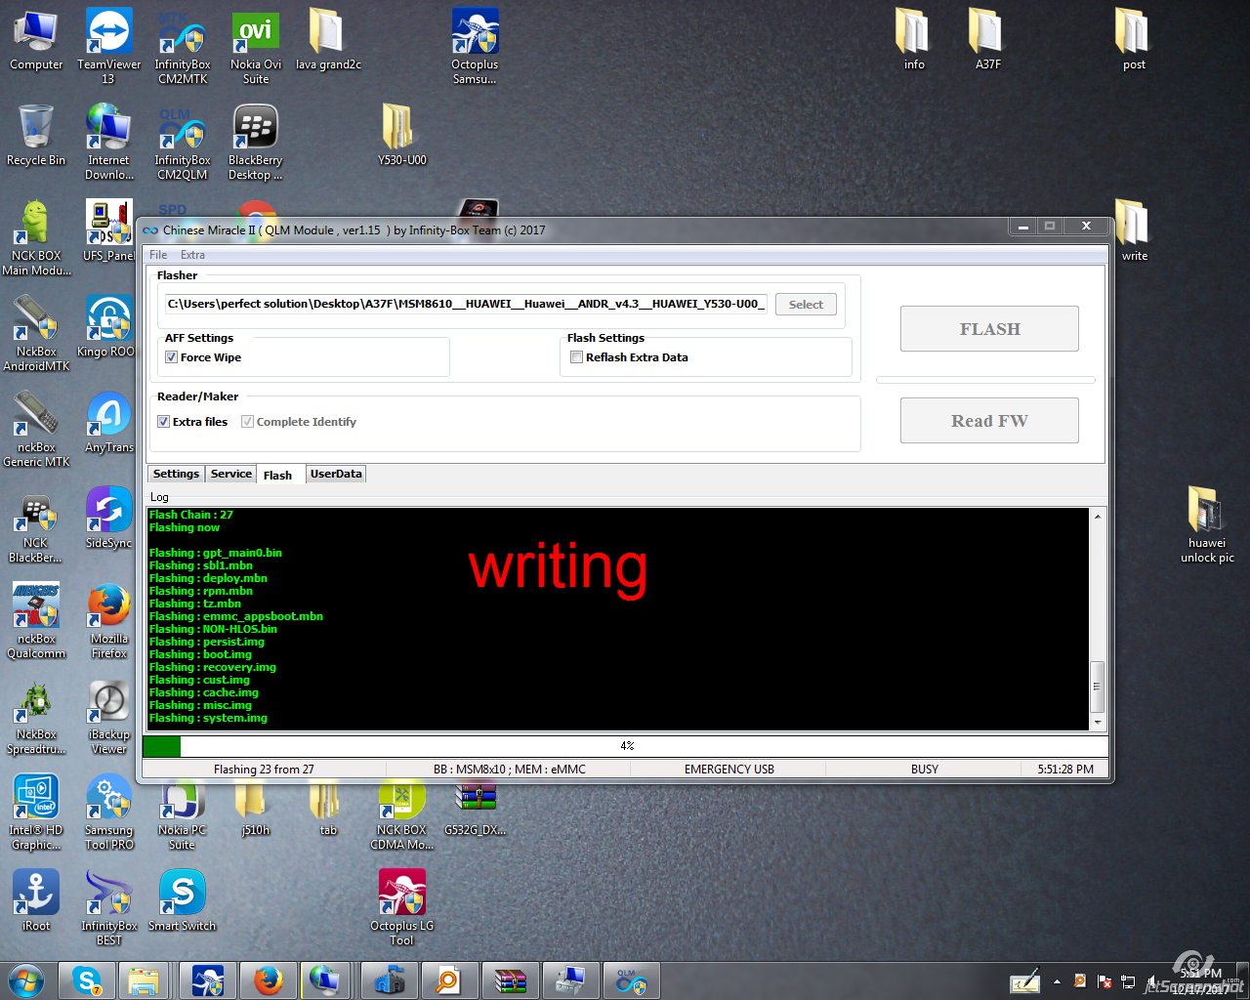Open the nckBox Generic MTK shortcut
The width and height of the screenshot is (1250, 1000).
36,429
